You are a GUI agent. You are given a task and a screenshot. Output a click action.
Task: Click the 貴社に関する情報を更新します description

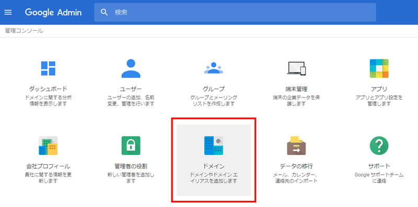[48, 178]
